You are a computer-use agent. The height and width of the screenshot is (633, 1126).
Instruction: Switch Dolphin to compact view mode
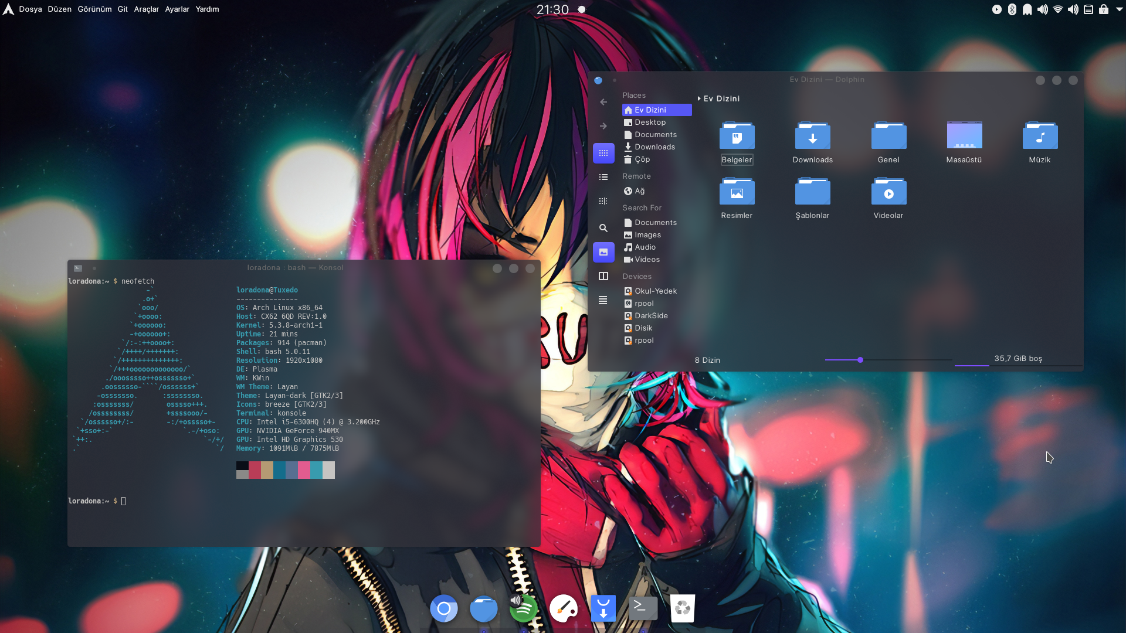tap(603, 177)
